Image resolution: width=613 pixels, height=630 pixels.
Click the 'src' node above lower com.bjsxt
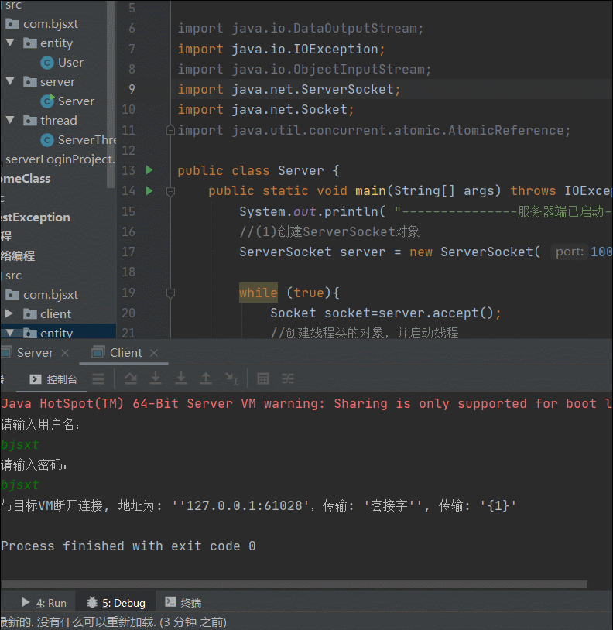pos(13,276)
